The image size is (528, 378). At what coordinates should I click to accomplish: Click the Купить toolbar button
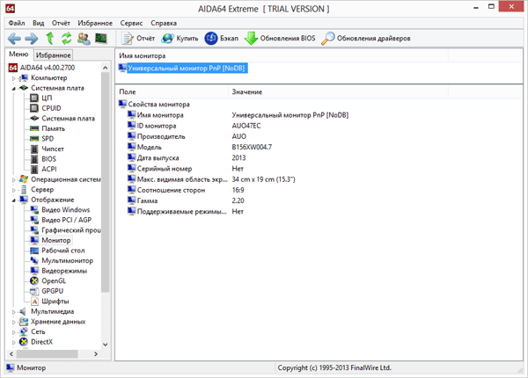[x=180, y=39]
